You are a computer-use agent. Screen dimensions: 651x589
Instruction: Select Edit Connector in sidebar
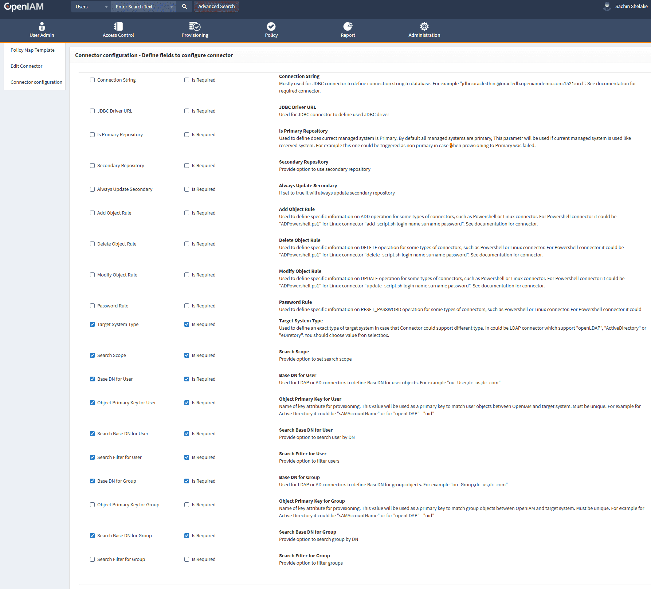pyautogui.click(x=27, y=66)
